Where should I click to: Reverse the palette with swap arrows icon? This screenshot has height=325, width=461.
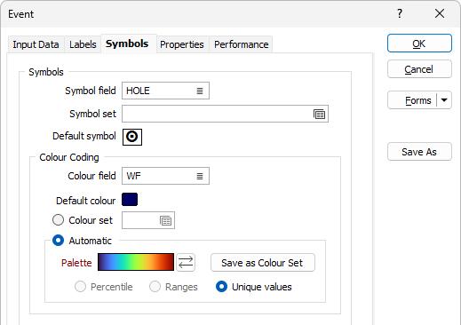point(186,262)
